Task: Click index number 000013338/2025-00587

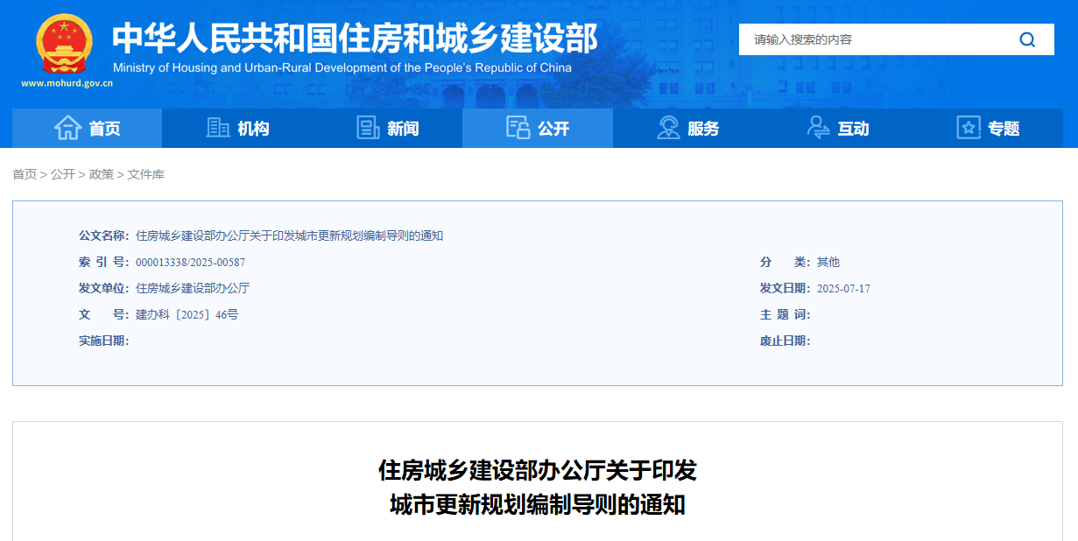Action: point(190,262)
